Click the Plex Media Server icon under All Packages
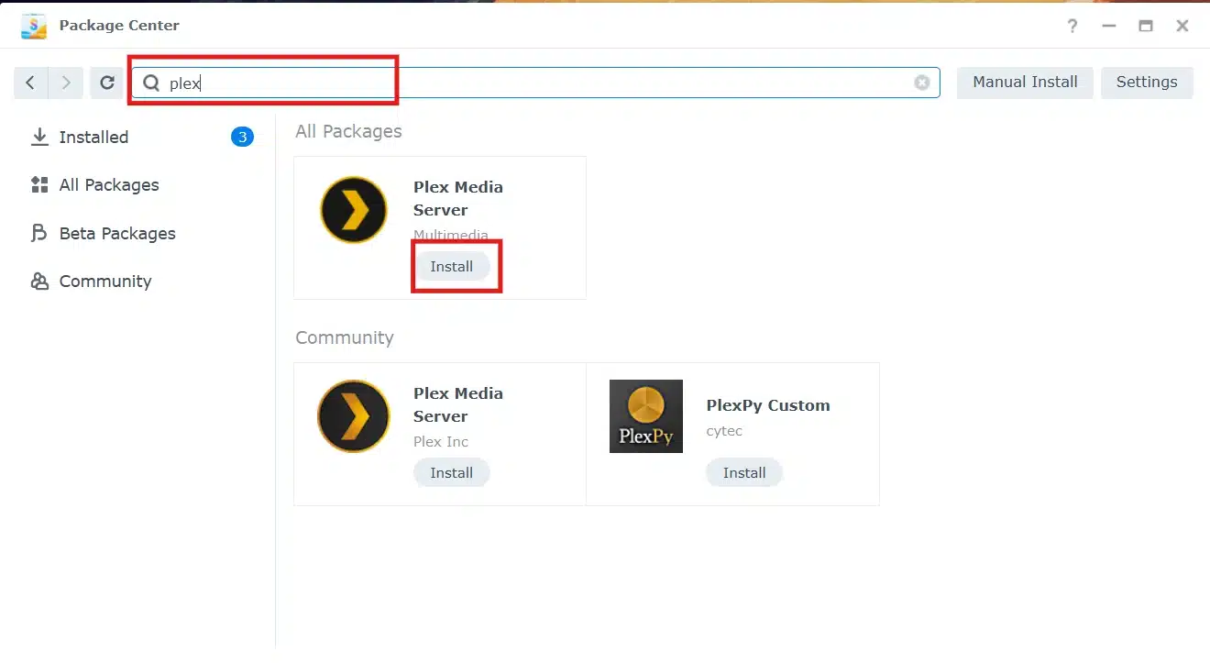Screen dimensions: 1210x663 353,209
